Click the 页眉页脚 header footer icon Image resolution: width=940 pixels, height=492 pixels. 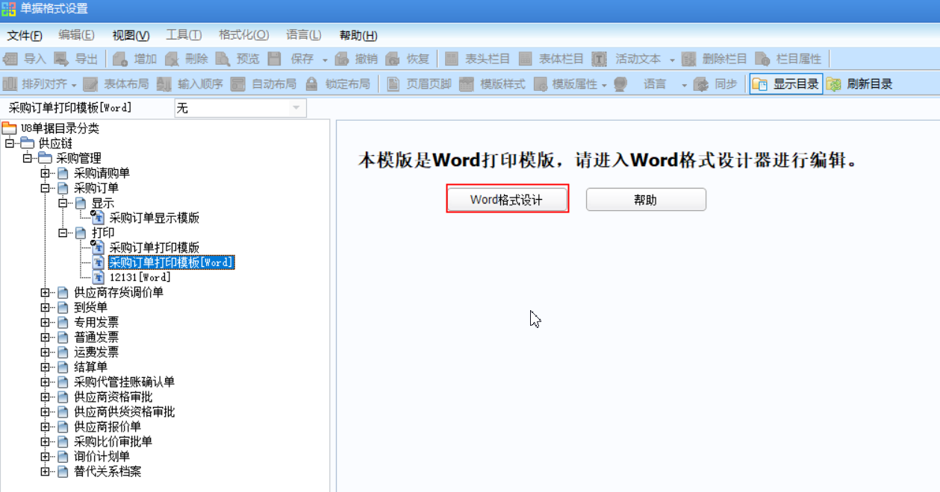tap(393, 84)
